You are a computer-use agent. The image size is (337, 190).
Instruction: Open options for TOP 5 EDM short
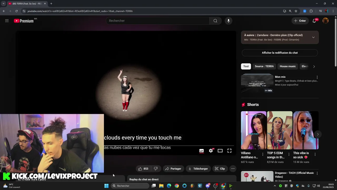point(289,154)
